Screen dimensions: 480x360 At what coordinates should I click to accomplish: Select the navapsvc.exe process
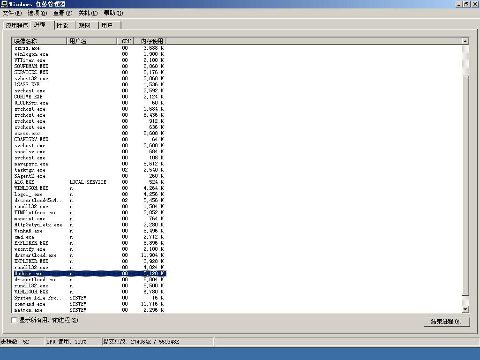coord(89,164)
